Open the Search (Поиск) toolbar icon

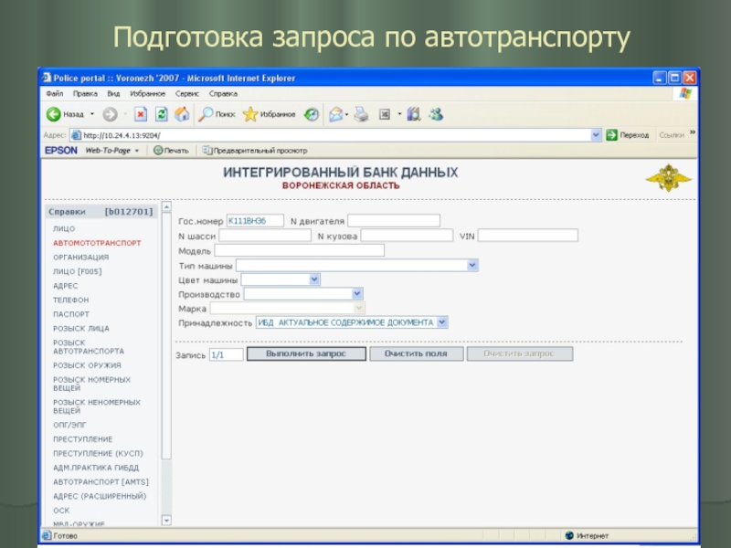tap(207, 114)
